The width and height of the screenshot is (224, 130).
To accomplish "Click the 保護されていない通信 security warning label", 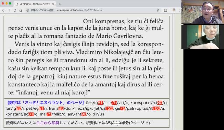I will [42, 10].
